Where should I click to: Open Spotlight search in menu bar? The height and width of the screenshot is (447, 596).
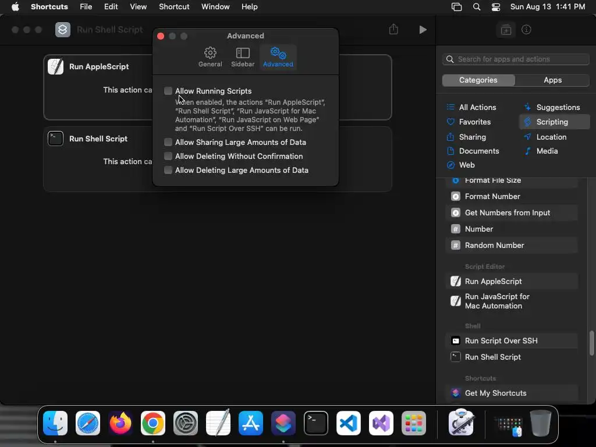477,7
